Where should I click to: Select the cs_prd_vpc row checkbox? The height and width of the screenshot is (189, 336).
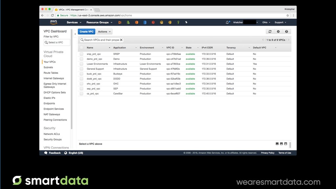(81, 94)
